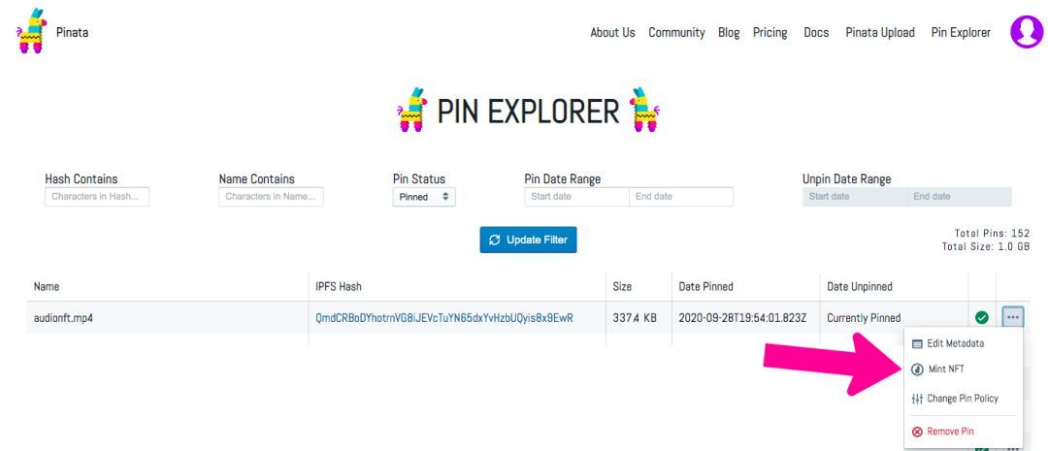Choose Change Pin Policy menu entry
This screenshot has width=1048, height=451.
click(x=955, y=399)
